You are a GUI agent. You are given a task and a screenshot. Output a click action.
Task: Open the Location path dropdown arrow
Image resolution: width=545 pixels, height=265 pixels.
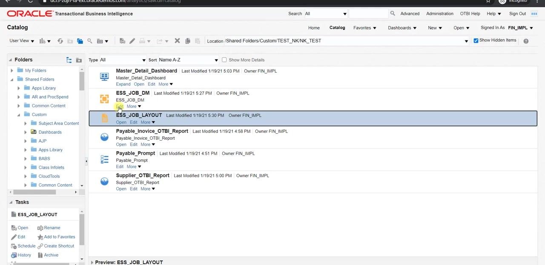[466, 41]
